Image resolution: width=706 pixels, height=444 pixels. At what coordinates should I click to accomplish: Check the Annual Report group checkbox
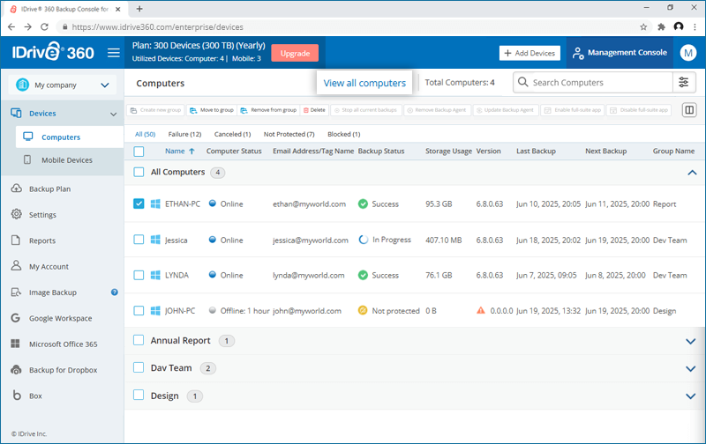point(139,340)
